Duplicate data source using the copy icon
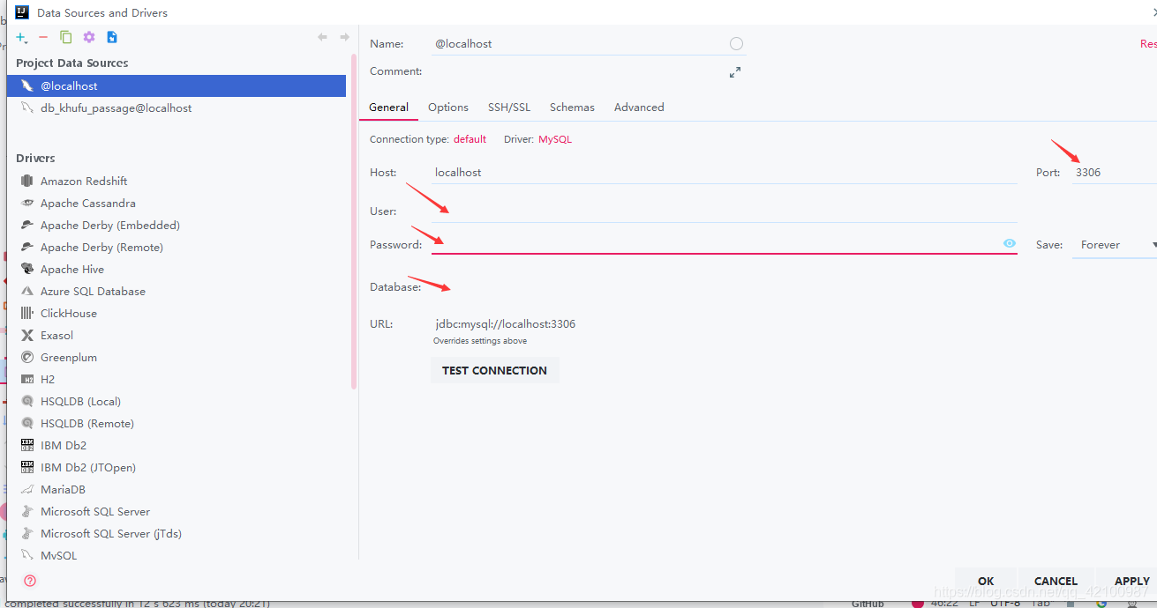Screen dimensions: 1157x608 (x=66, y=37)
